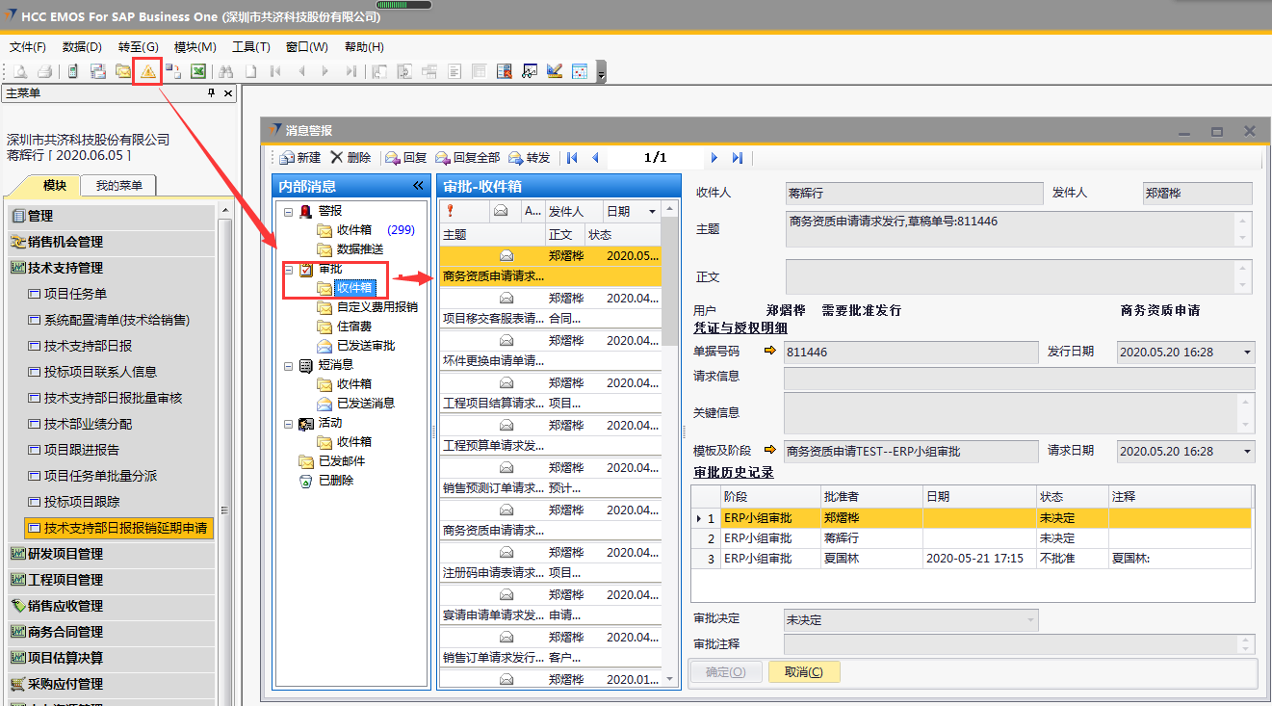Screen dimensions: 1272x706
Task: Open the 发行日期 date dropdown
Action: coord(1248,353)
